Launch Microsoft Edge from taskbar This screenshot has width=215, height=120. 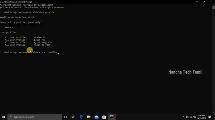[81, 117]
